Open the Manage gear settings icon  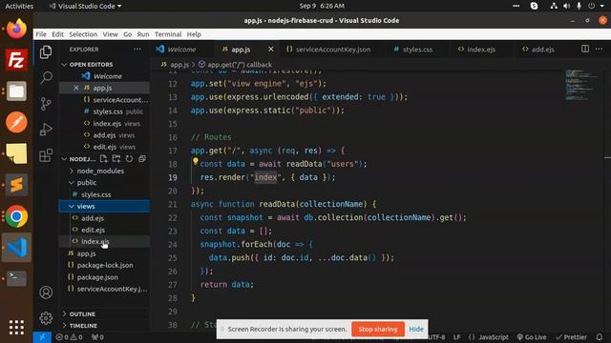click(x=46, y=318)
